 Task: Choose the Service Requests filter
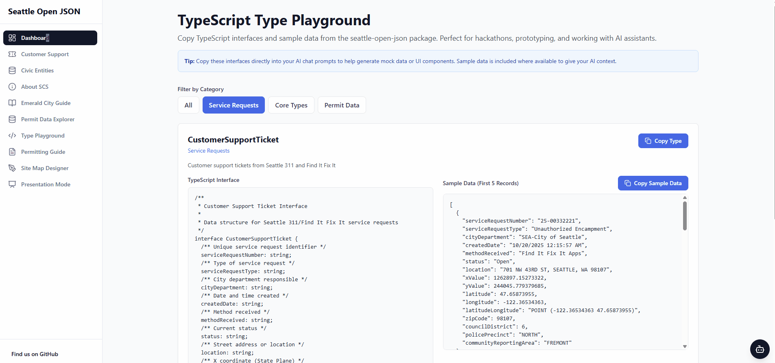[234, 105]
